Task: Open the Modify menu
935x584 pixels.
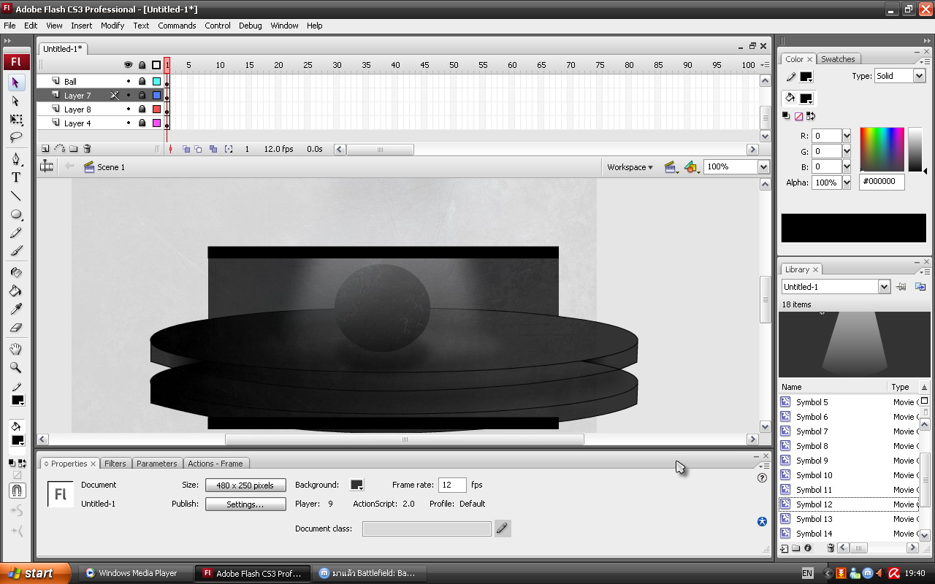Action: (x=112, y=26)
